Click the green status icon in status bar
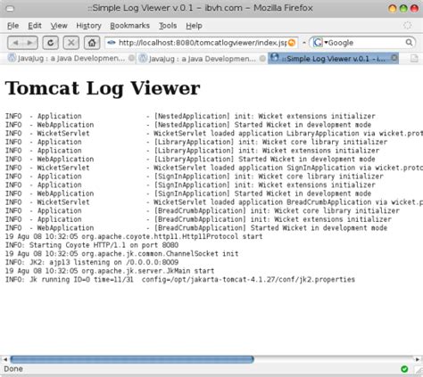423x377 pixels. click(x=404, y=369)
